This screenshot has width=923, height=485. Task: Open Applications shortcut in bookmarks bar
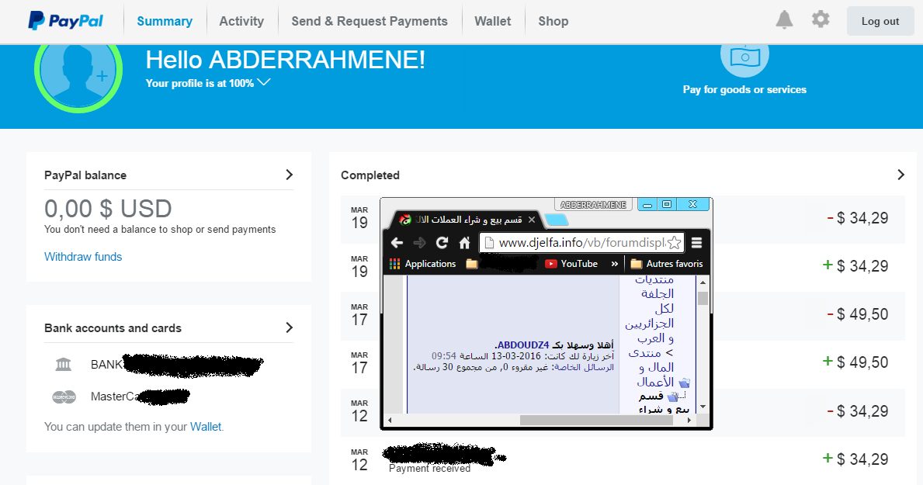[422, 264]
